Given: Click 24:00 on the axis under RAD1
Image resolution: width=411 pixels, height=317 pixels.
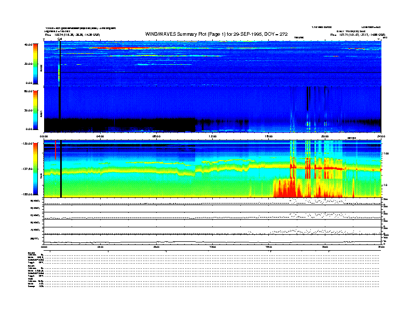Looking at the screenshot, I should click(381, 136).
